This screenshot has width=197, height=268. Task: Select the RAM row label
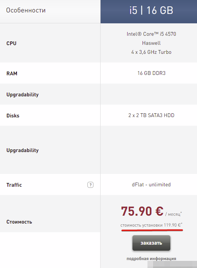tap(12, 73)
